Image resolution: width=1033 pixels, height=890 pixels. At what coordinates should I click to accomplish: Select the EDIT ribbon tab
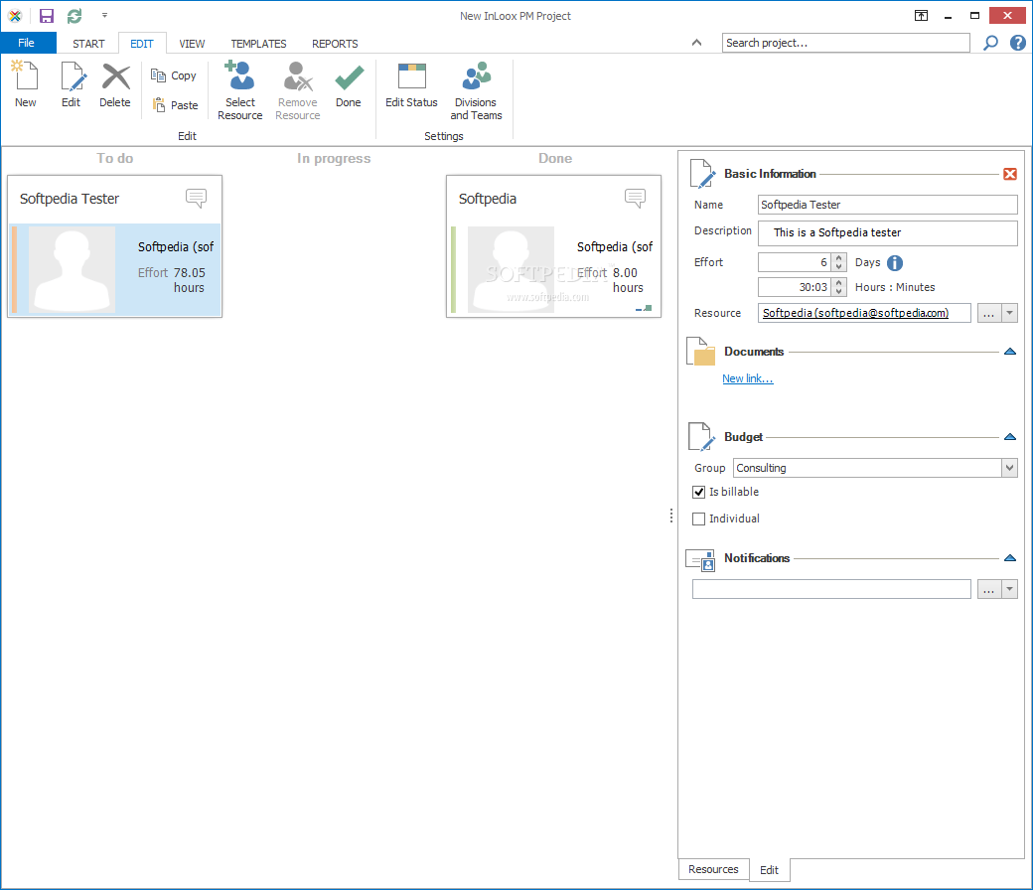coord(142,44)
